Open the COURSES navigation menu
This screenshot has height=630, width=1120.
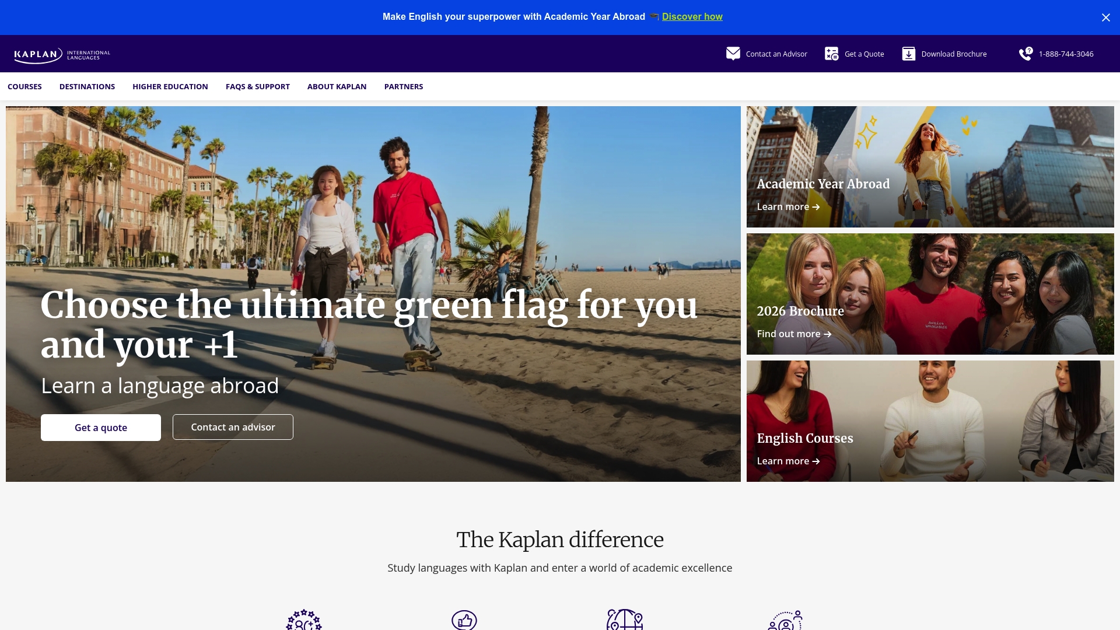(25, 86)
